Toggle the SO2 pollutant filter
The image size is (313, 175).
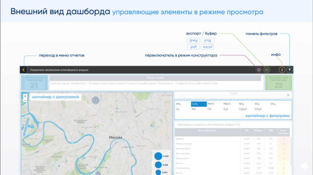(257, 104)
